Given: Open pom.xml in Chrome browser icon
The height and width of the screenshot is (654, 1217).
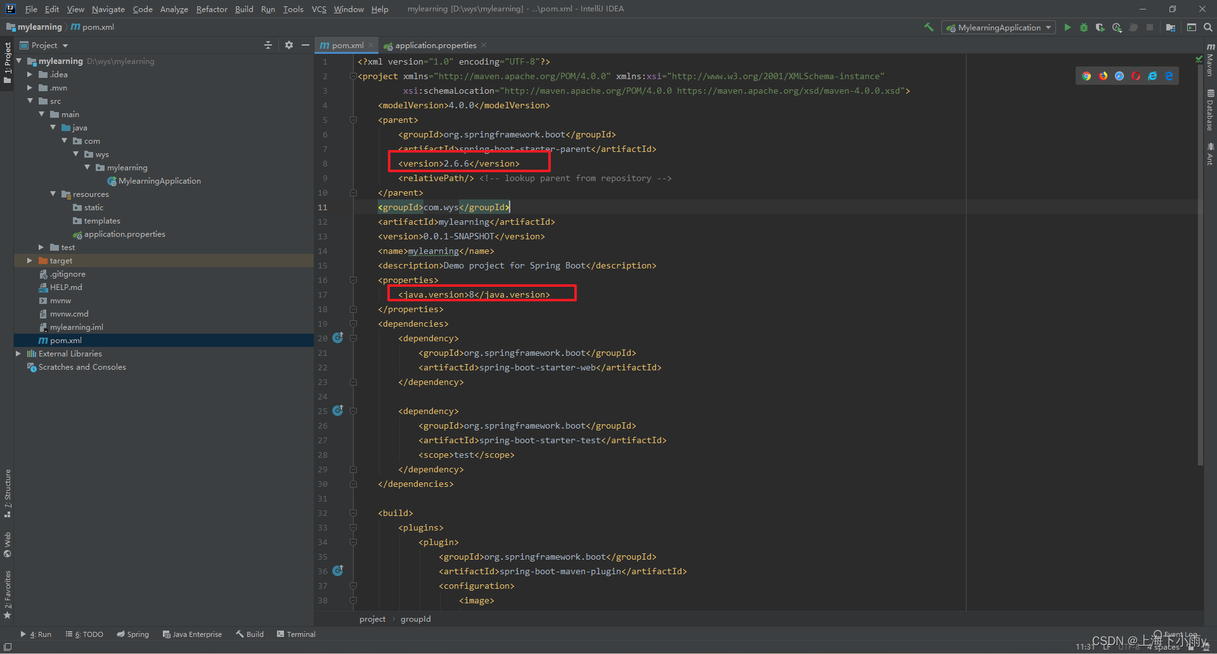Looking at the screenshot, I should tap(1086, 76).
